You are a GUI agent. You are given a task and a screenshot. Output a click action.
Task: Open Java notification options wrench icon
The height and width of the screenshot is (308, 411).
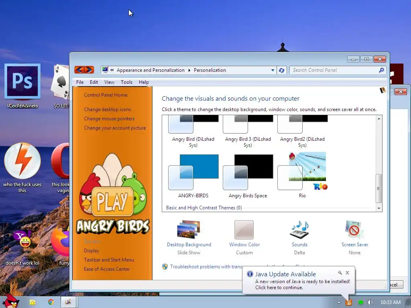340,273
